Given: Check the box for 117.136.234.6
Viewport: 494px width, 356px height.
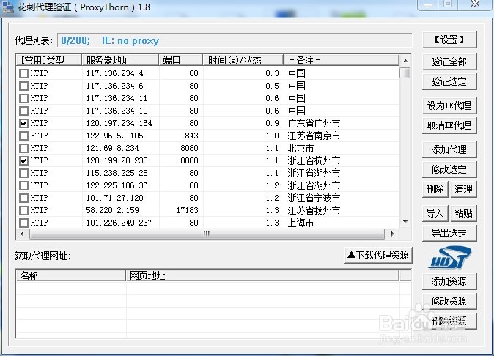Looking at the screenshot, I should [x=23, y=86].
